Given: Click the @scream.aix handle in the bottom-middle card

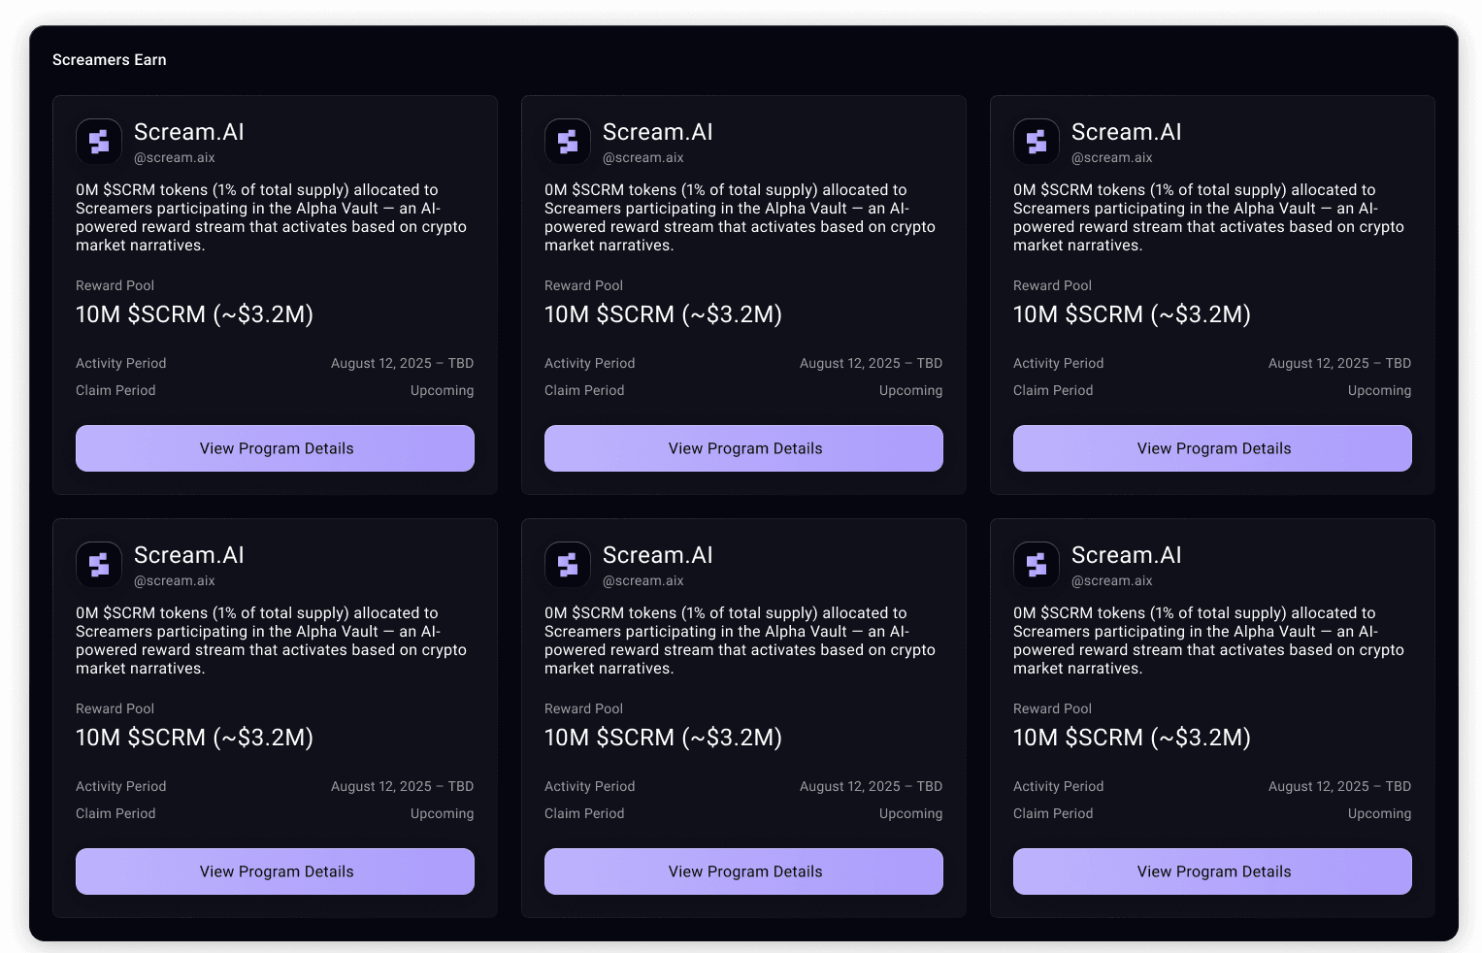Looking at the screenshot, I should point(643,581).
